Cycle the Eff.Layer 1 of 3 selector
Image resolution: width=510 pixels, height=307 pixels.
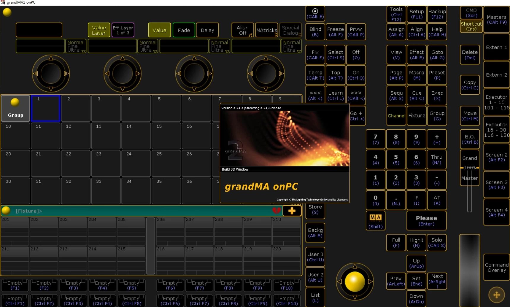[x=123, y=30]
